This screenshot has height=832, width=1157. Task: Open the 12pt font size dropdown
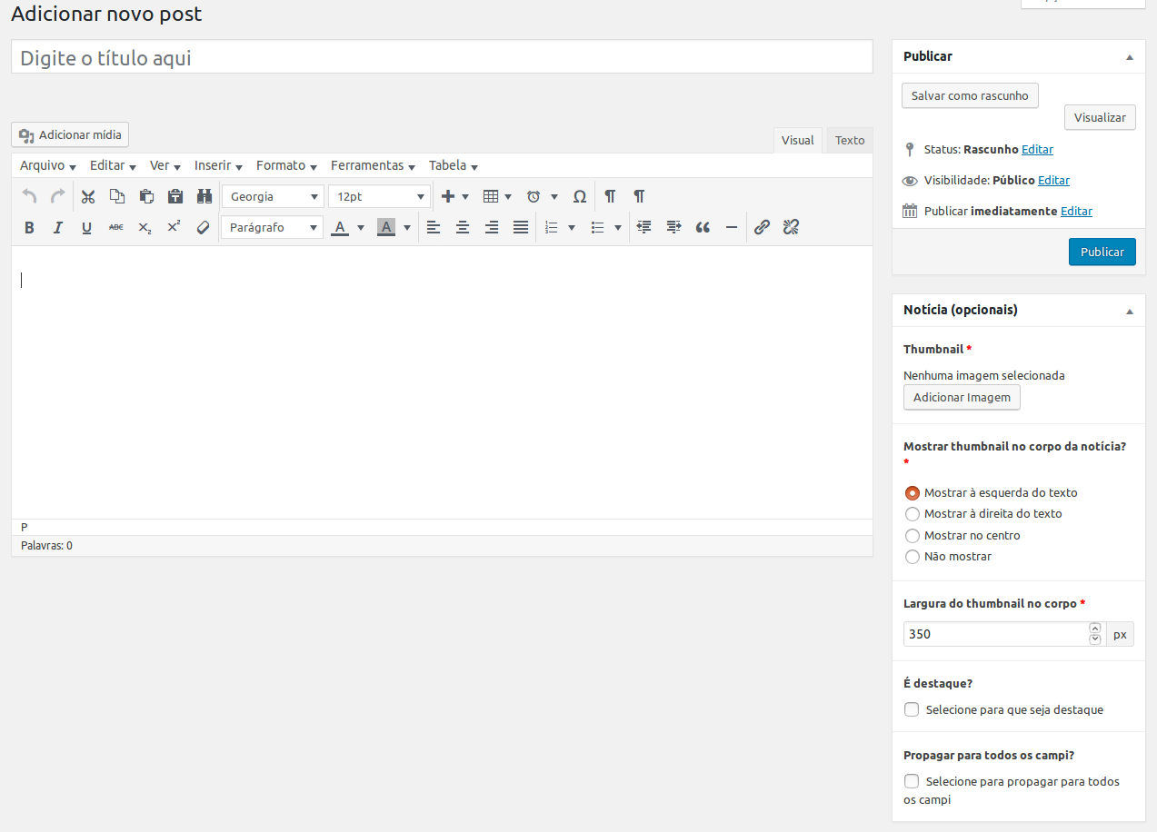point(379,196)
